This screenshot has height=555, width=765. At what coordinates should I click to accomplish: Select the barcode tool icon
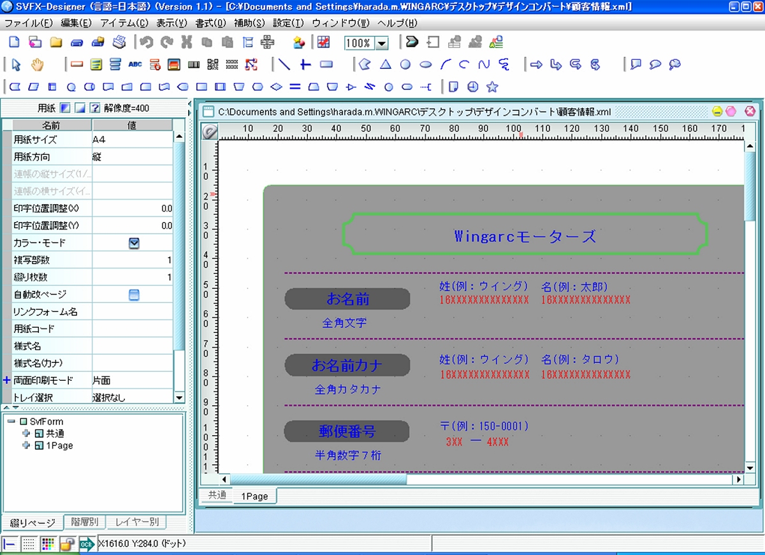pos(194,64)
